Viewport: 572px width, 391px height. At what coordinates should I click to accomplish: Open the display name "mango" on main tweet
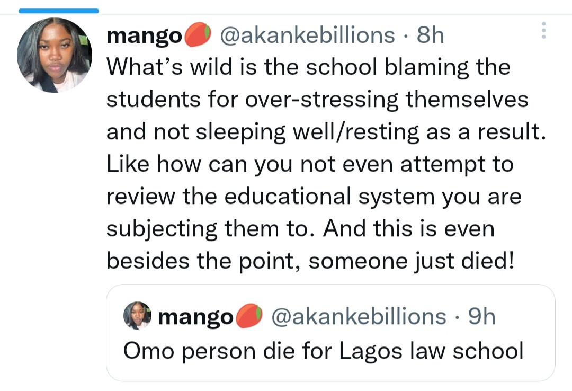pyautogui.click(x=144, y=36)
